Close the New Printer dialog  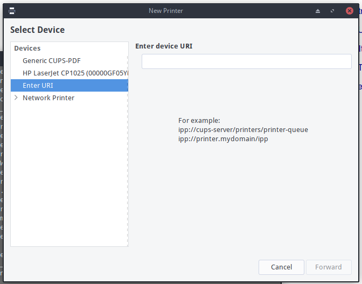coord(350,11)
